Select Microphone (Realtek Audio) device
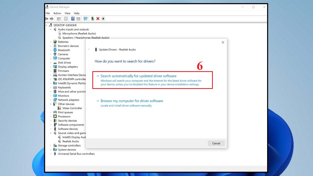 pos(79,33)
